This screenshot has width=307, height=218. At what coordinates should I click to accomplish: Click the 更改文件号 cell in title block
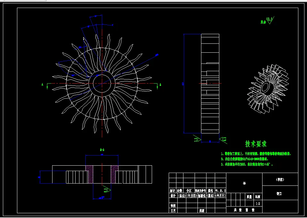(x=200, y=191)
